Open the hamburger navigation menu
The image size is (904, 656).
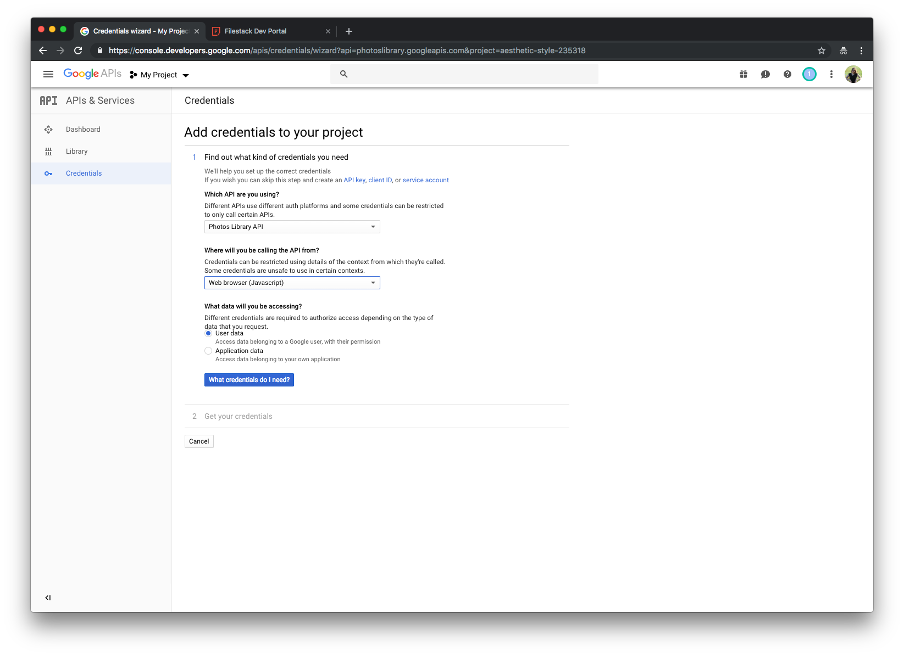click(x=48, y=74)
